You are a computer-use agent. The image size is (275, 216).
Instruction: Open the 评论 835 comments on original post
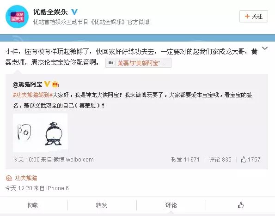[x=220, y=159]
